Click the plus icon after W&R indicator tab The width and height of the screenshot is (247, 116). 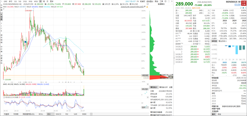pyautogui.click(x=91, y=114)
